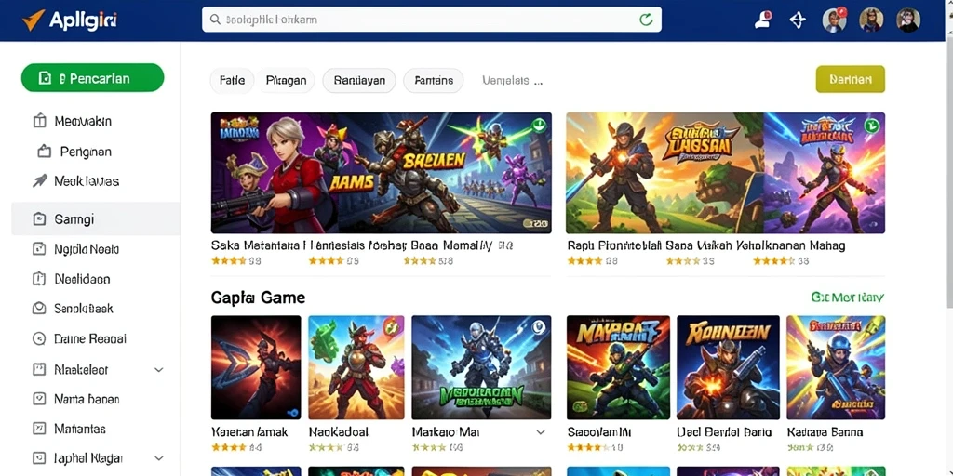Screen dimensions: 953x476
Task: Open the Uad Bendal Bario game thumbnail
Action: tap(728, 367)
